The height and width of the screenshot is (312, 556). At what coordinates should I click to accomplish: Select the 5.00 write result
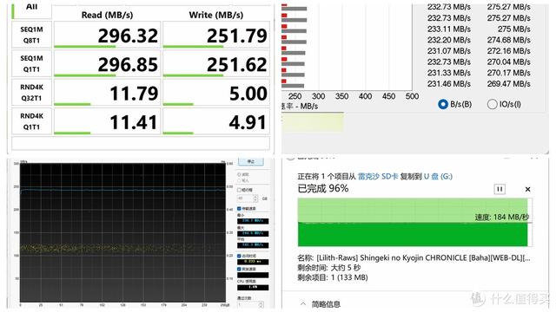248,94
